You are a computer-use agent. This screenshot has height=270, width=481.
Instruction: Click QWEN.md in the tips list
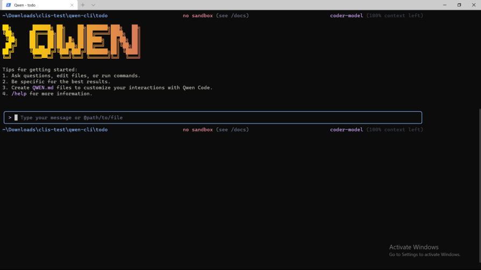tap(42, 87)
